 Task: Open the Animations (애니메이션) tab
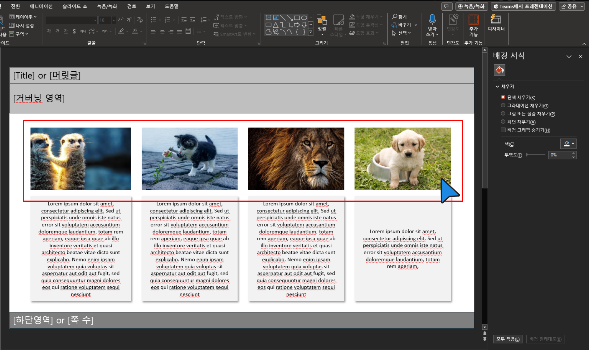point(41,6)
